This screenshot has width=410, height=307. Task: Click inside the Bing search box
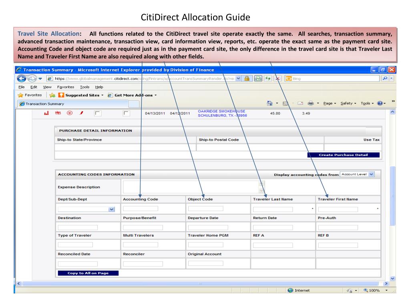(332, 78)
